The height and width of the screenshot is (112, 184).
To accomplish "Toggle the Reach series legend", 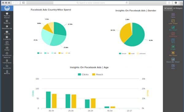I will pos(98,74).
